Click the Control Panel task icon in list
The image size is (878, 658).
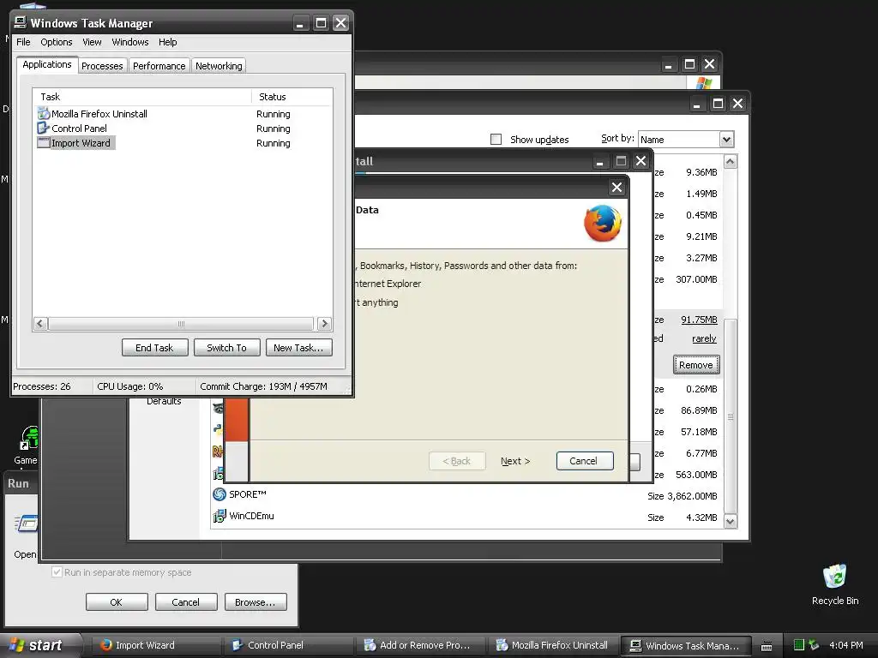43,129
